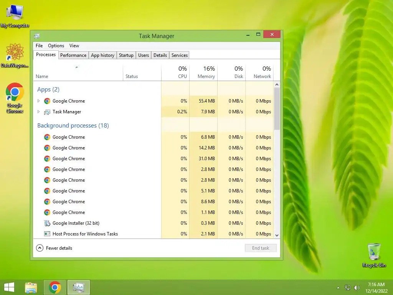Click Chrome icon on the 31.0 MB row
Image resolution: width=393 pixels, height=295 pixels.
click(x=47, y=159)
